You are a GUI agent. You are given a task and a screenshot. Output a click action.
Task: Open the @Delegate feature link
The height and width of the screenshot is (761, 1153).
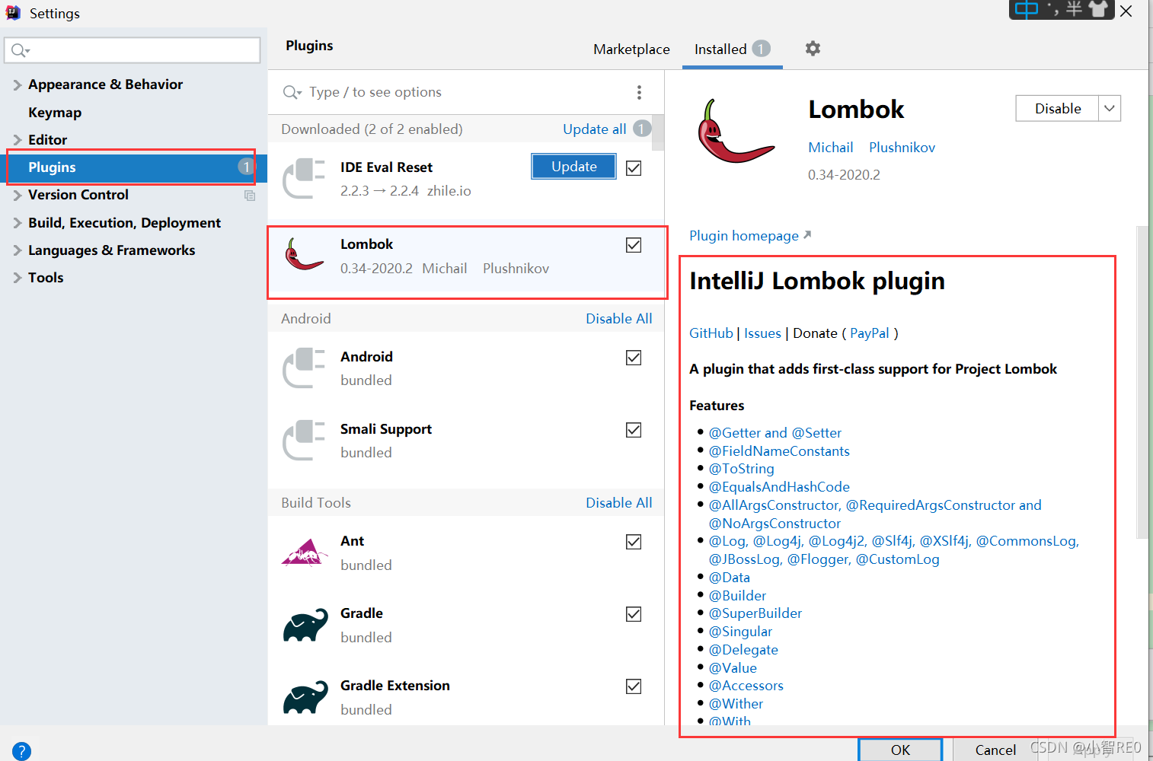tap(743, 650)
